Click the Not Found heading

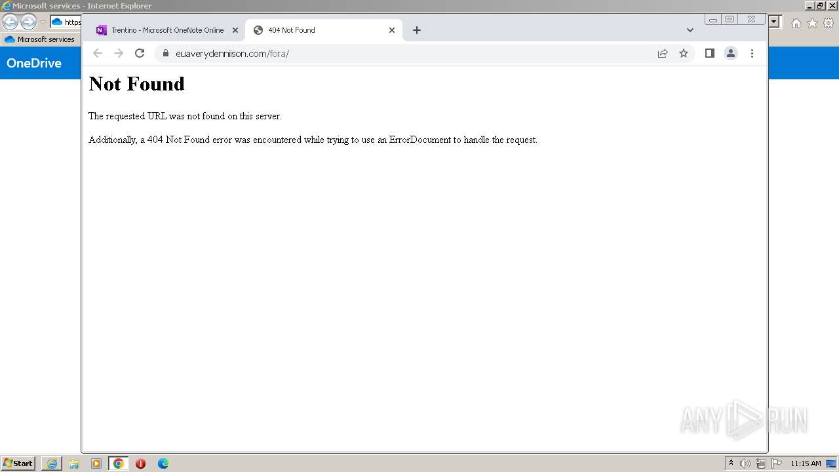coord(136,84)
